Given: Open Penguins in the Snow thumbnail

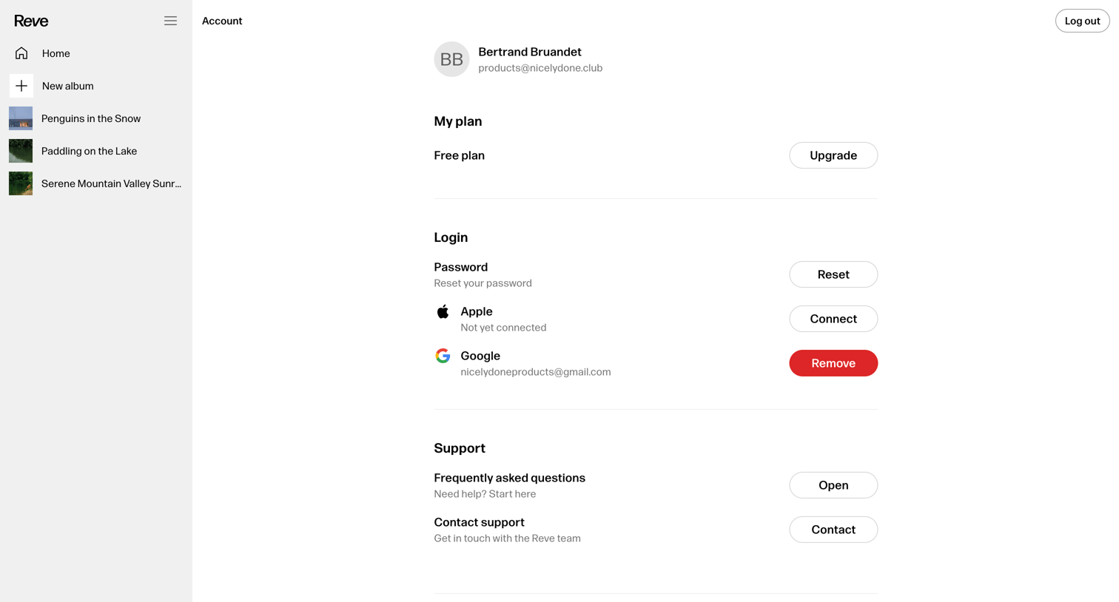Looking at the screenshot, I should 21,118.
